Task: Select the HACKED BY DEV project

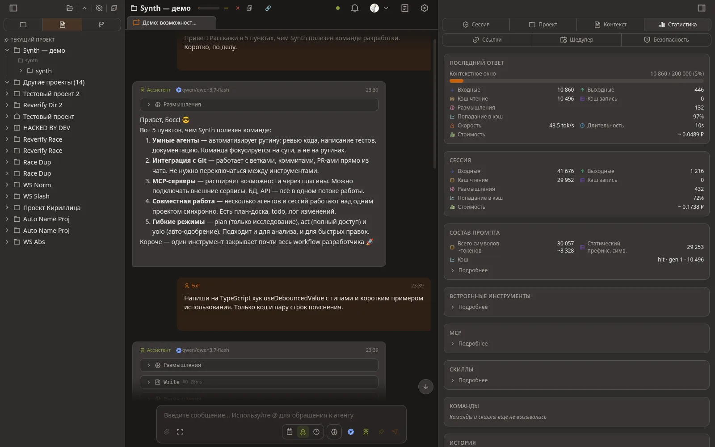Action: tap(46, 128)
